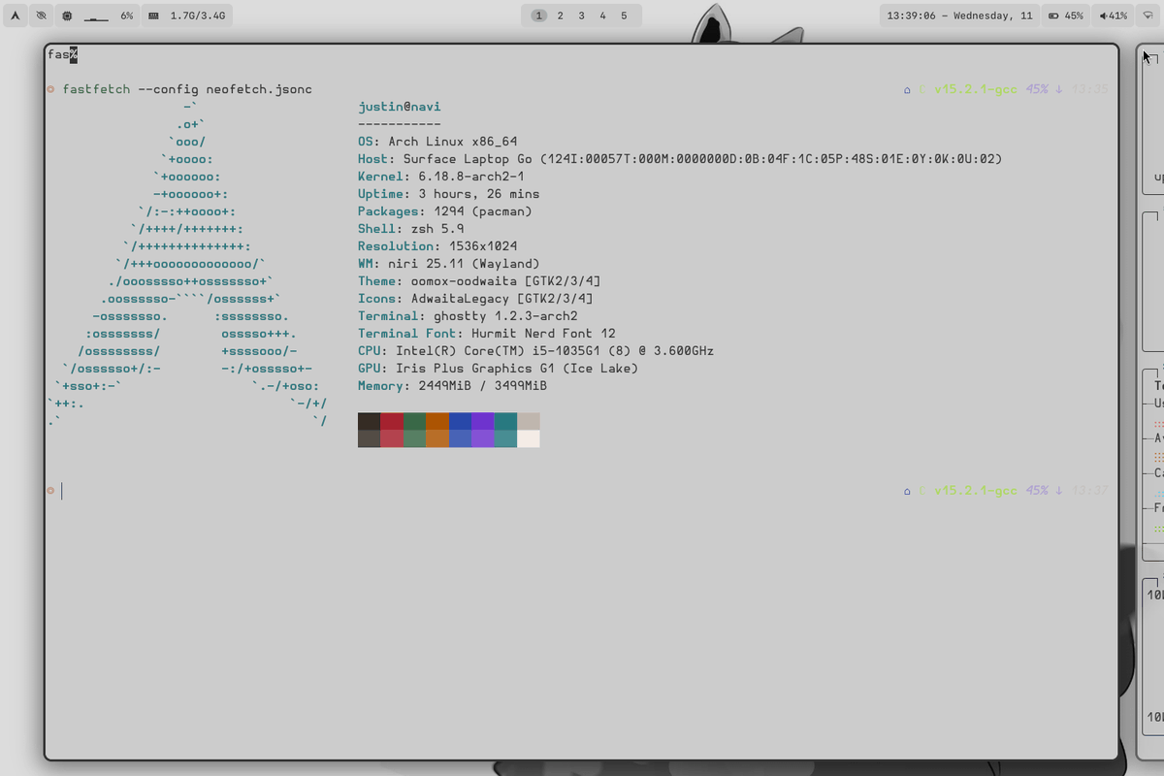Click the red swatch in the top palette row
Image resolution: width=1164 pixels, height=776 pixels.
point(392,422)
